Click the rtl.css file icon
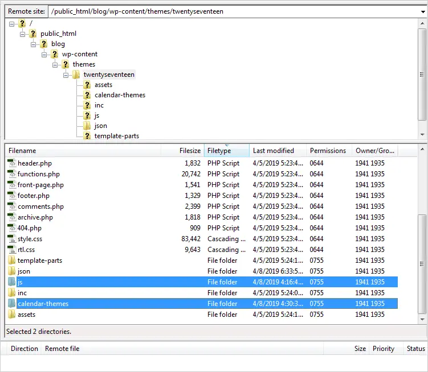Image resolution: width=428 pixels, height=372 pixels. pyautogui.click(x=12, y=250)
